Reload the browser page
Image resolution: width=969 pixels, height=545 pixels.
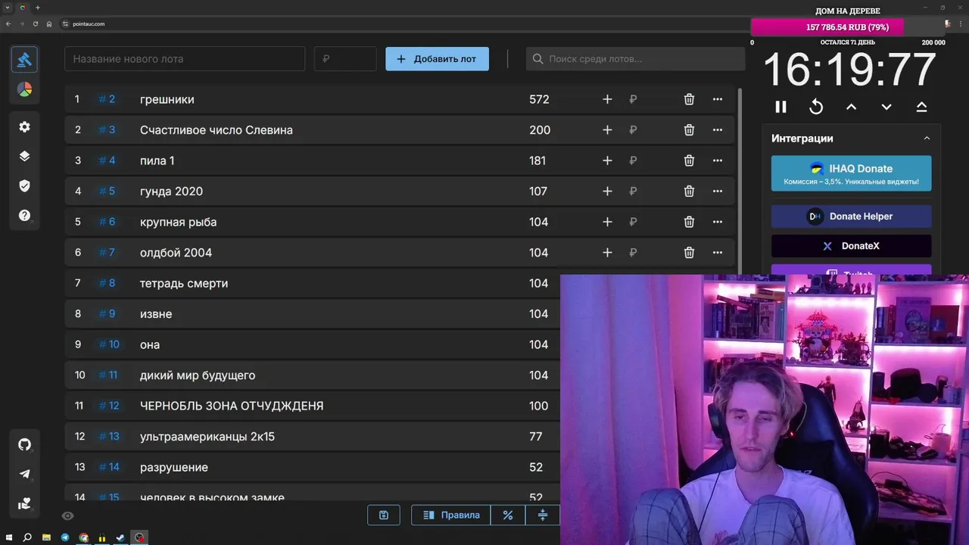pos(35,24)
